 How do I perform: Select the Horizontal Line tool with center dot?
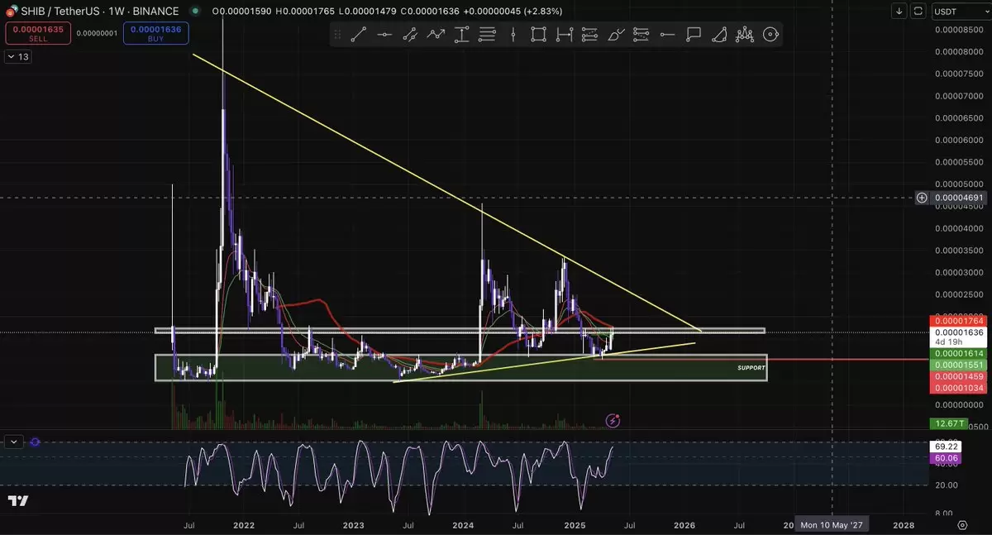[384, 35]
